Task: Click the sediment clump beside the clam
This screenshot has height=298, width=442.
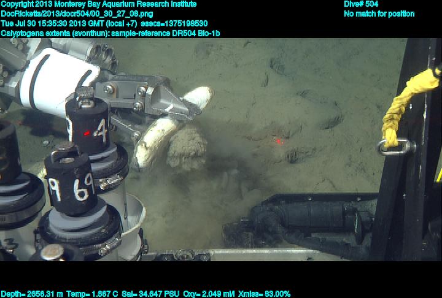Action: 186,149
